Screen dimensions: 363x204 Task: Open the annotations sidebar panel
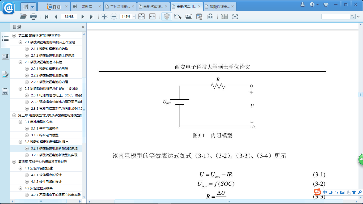coord(5,74)
